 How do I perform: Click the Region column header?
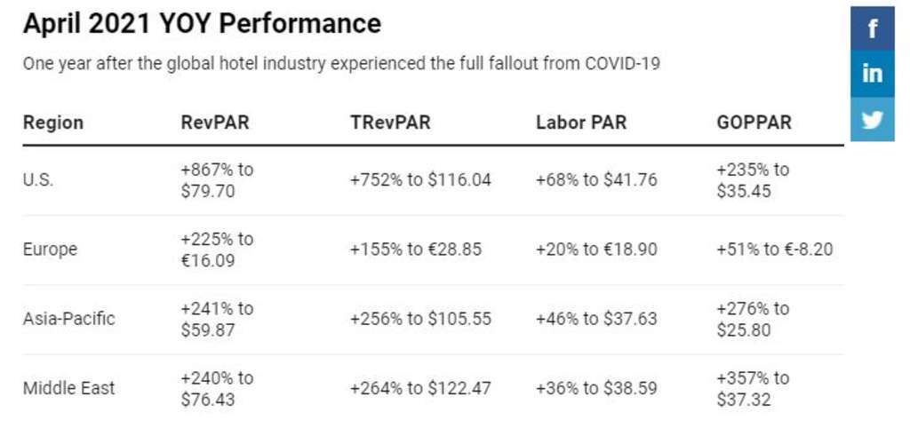(x=53, y=123)
